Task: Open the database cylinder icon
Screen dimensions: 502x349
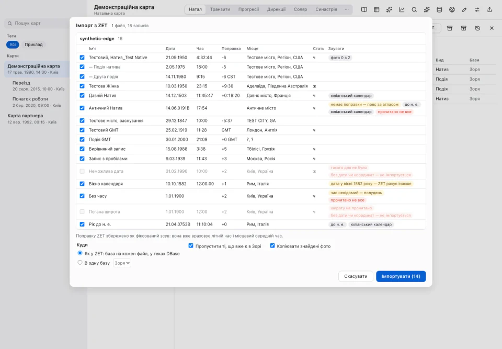Action: (x=439, y=9)
